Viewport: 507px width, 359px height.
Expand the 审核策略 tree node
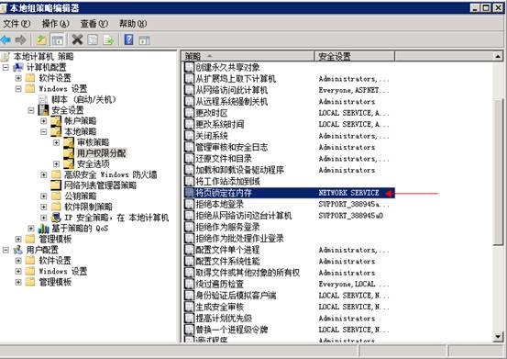[x=56, y=142]
